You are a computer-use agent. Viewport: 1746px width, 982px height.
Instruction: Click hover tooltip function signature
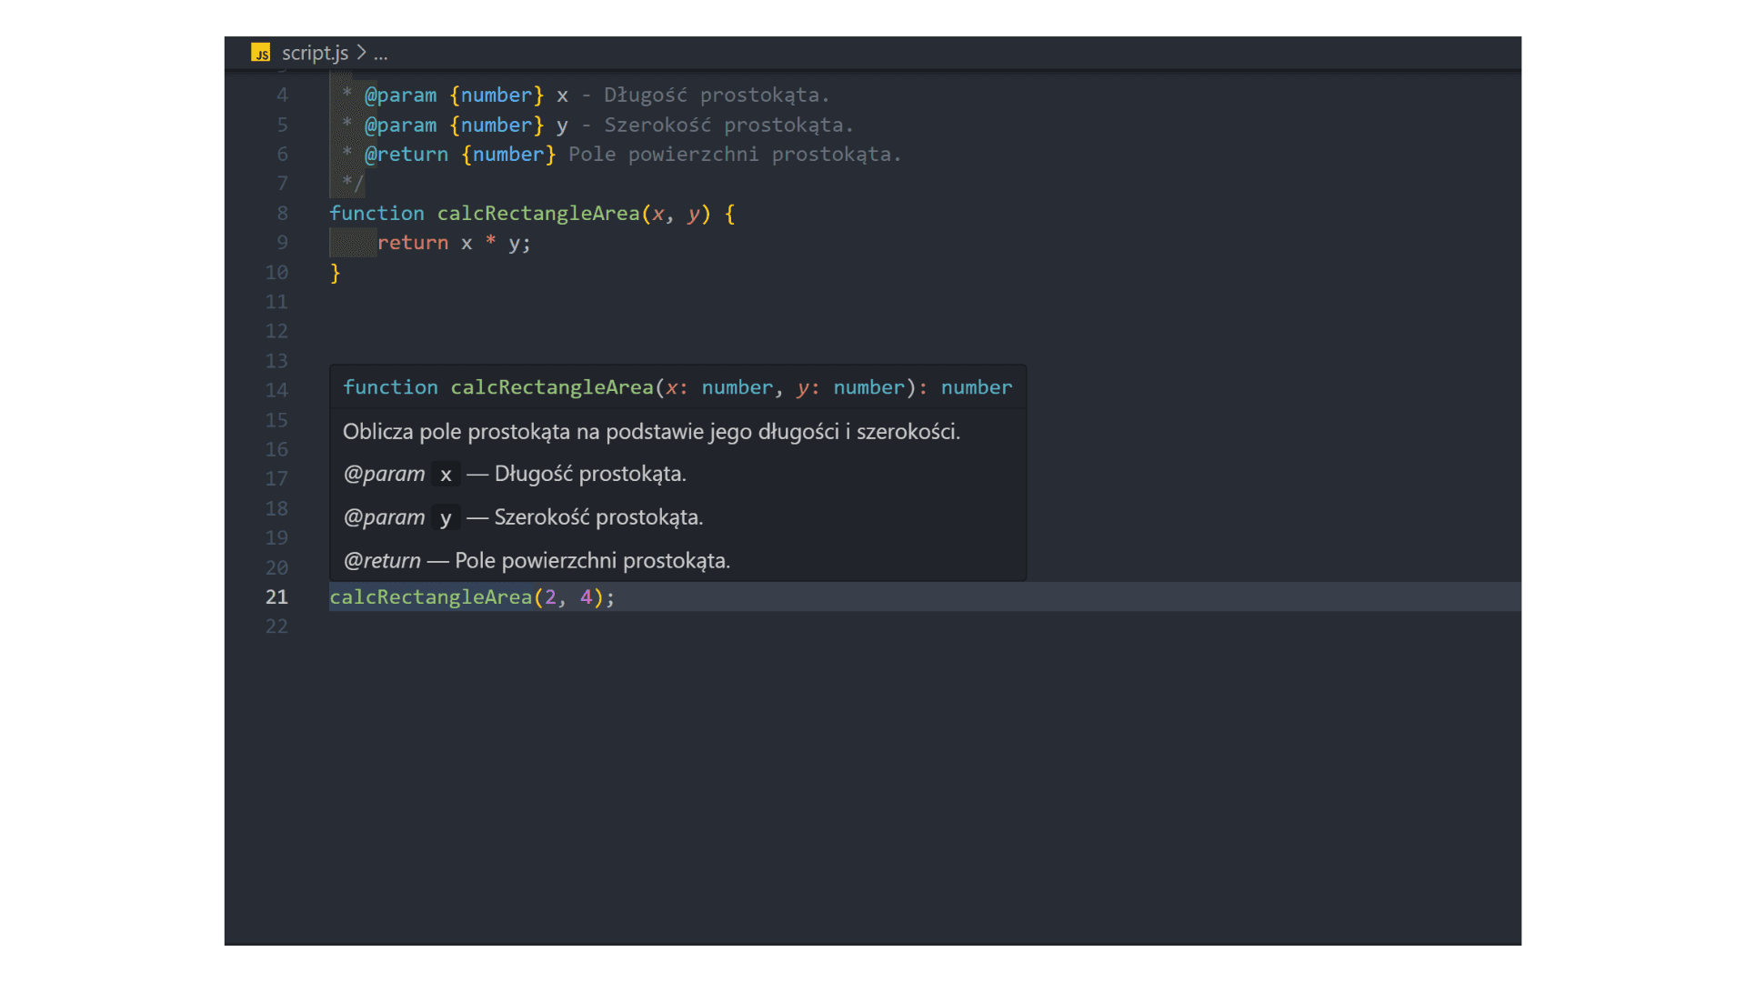tap(677, 387)
